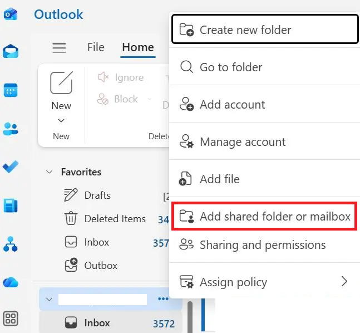Viewport: 360px width, 333px height.
Task: Open the More apps grid icon
Action: coord(11,318)
